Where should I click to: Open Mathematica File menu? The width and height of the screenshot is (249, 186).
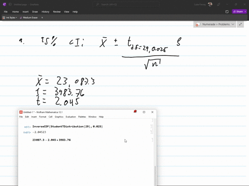coord(21,117)
